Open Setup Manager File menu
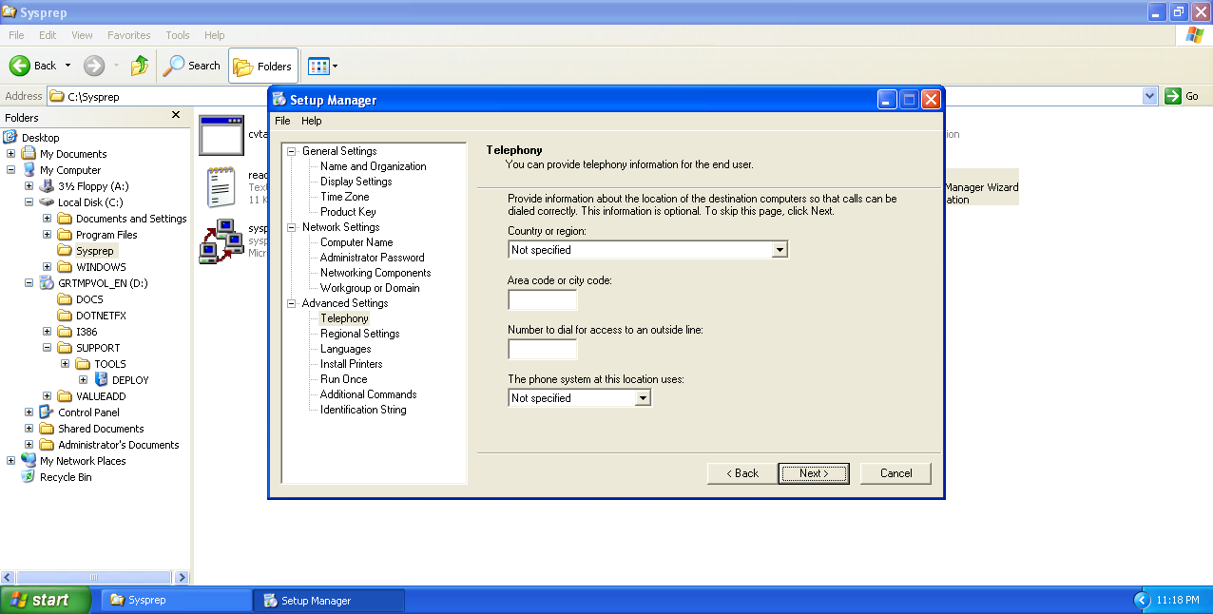 282,121
